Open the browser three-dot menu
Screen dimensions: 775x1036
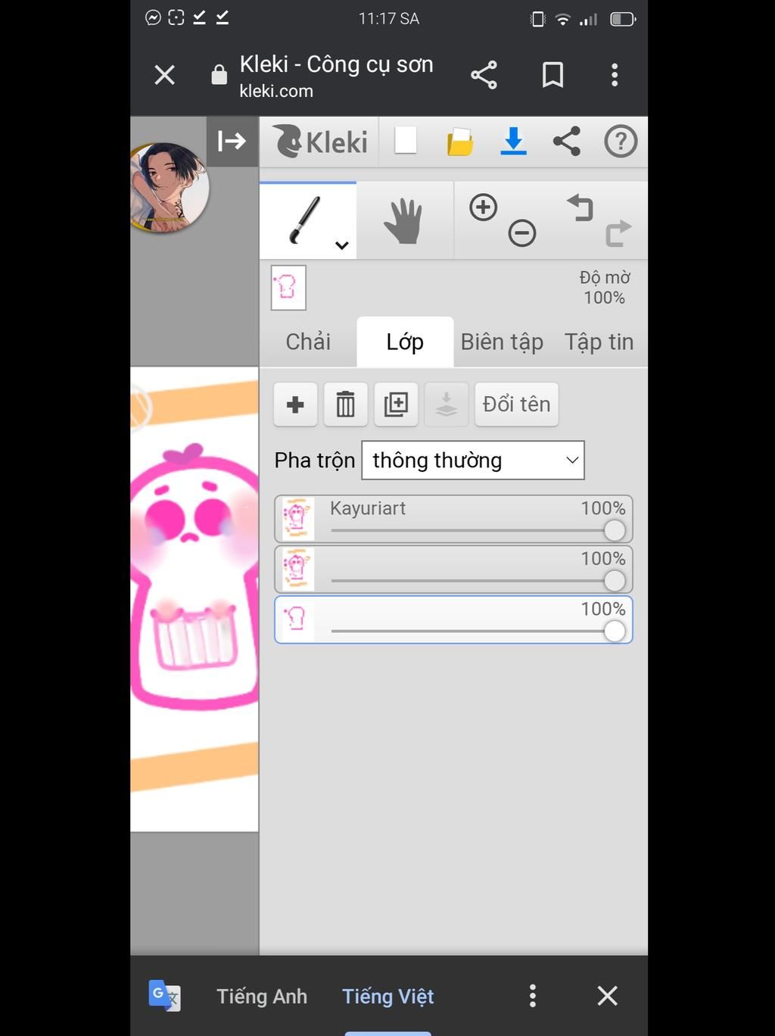click(x=615, y=75)
